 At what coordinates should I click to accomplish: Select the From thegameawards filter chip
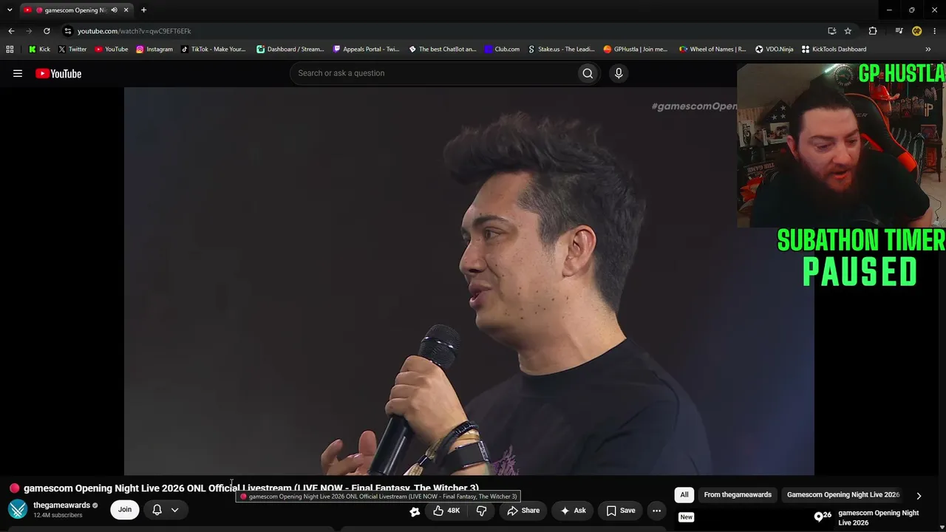point(738,495)
